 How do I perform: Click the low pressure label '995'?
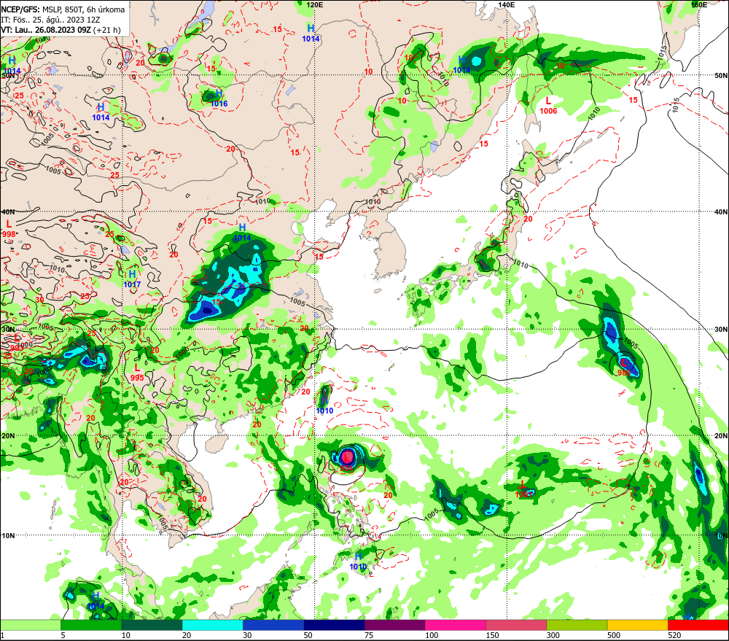tap(137, 378)
